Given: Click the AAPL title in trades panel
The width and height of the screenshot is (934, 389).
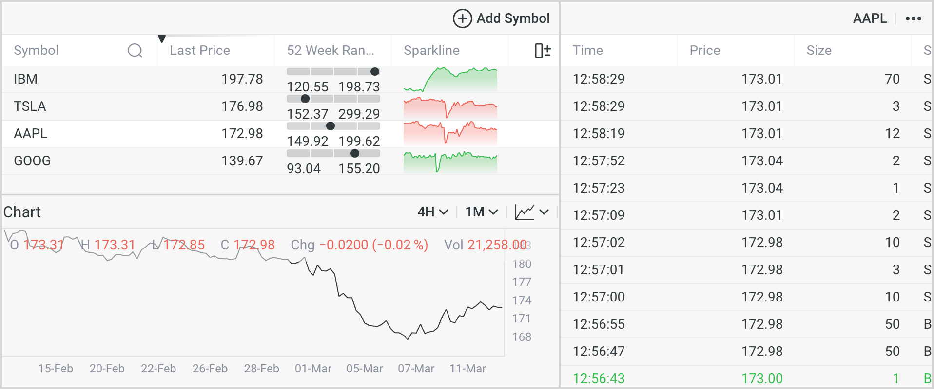Looking at the screenshot, I should pyautogui.click(x=870, y=18).
